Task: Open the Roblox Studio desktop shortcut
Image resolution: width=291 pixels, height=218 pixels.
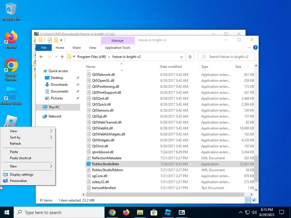Action: [11, 96]
